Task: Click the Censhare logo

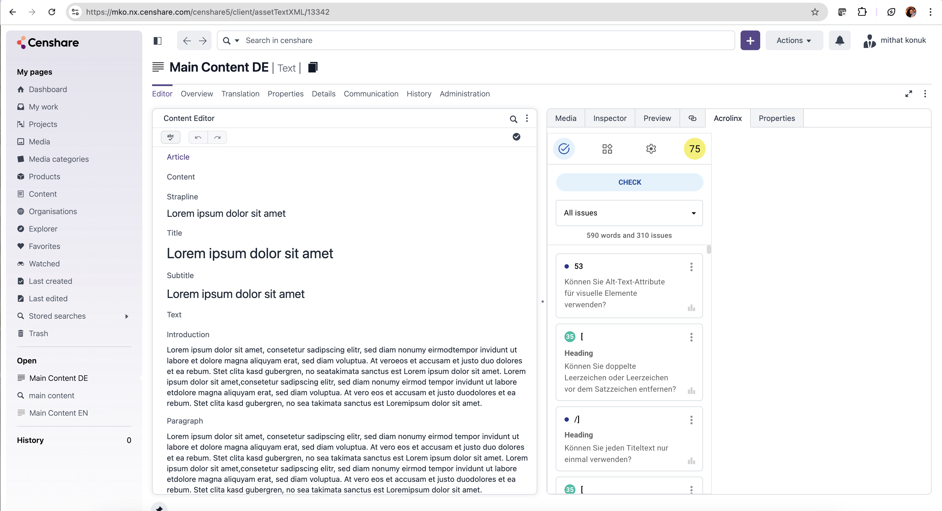Action: click(x=48, y=42)
